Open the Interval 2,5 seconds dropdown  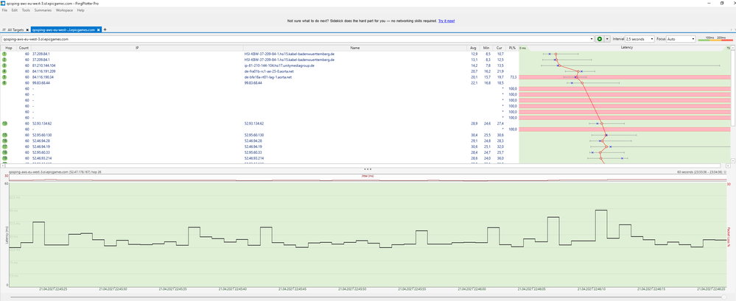pos(639,40)
